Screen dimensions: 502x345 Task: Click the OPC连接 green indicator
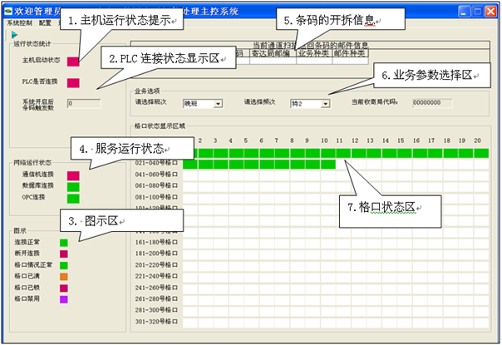point(73,199)
